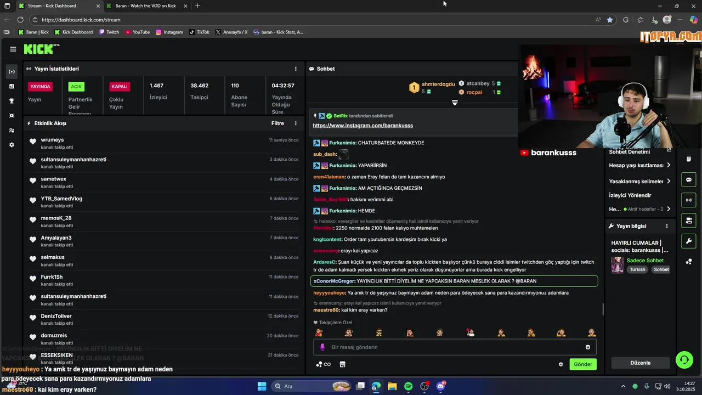The image size is (702, 395).
Task: Click the Turkish tag
Action: (637, 269)
